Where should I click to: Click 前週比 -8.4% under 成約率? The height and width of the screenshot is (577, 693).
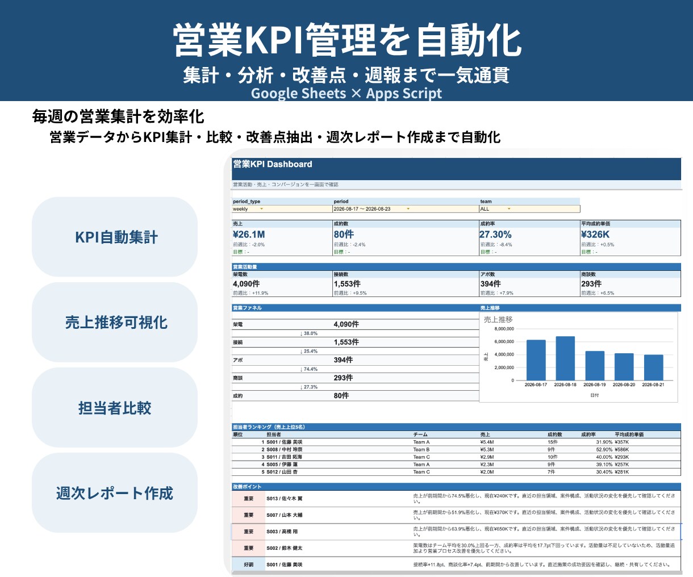pos(496,245)
